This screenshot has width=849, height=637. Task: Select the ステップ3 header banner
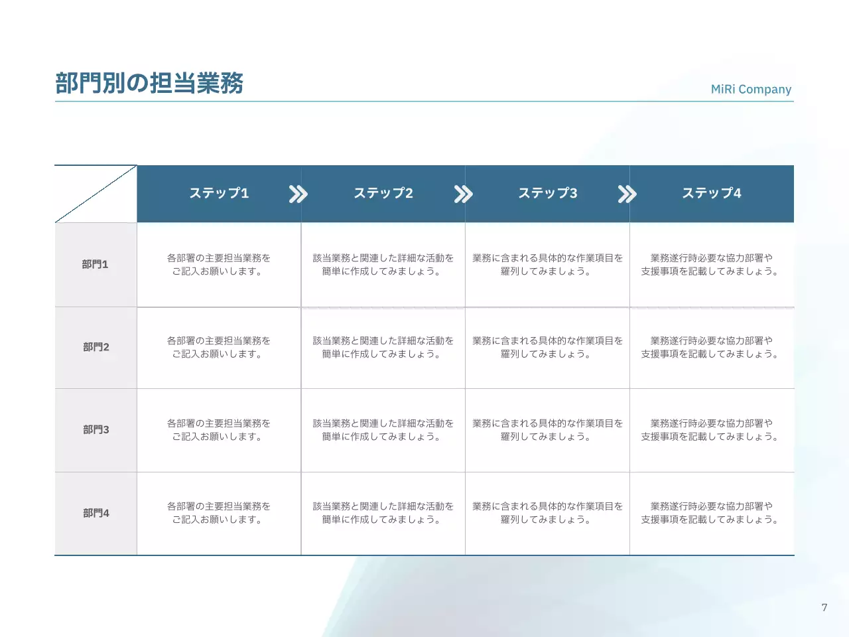(x=548, y=193)
